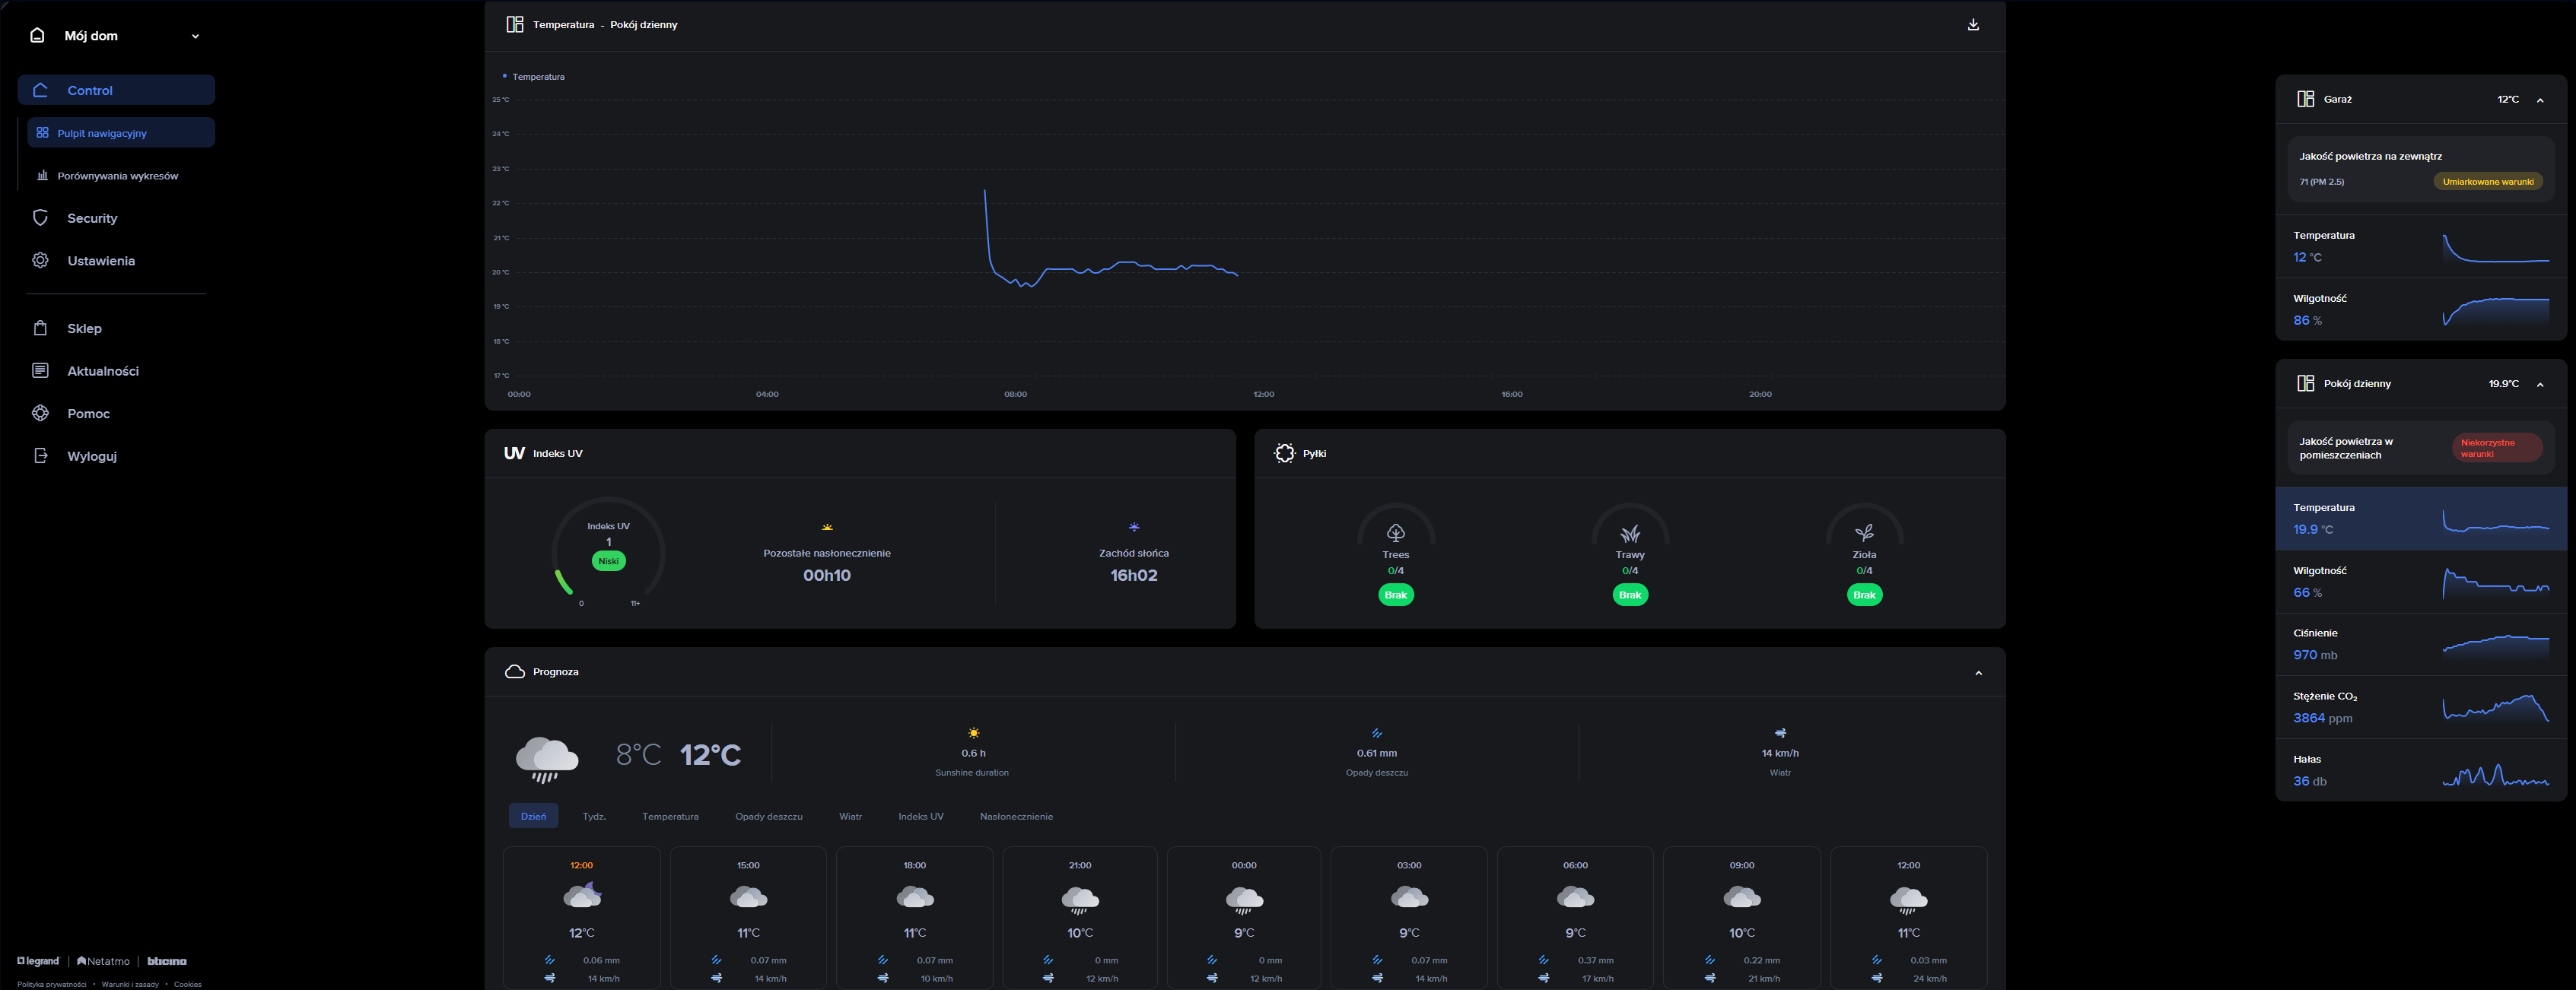Click the Cookies footer link
The image size is (2576, 990).
187,984
